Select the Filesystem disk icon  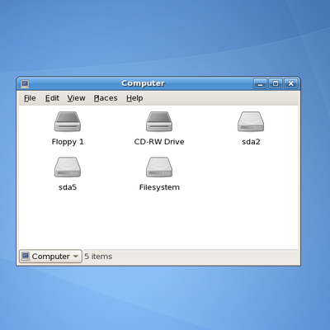click(x=159, y=167)
